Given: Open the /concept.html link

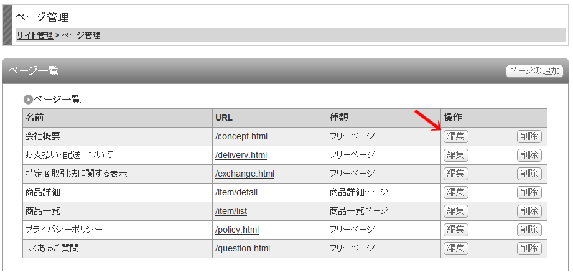Looking at the screenshot, I should tap(241, 137).
